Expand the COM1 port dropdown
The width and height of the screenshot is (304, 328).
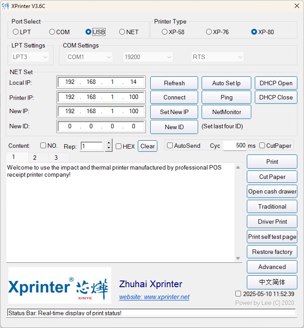(x=90, y=57)
